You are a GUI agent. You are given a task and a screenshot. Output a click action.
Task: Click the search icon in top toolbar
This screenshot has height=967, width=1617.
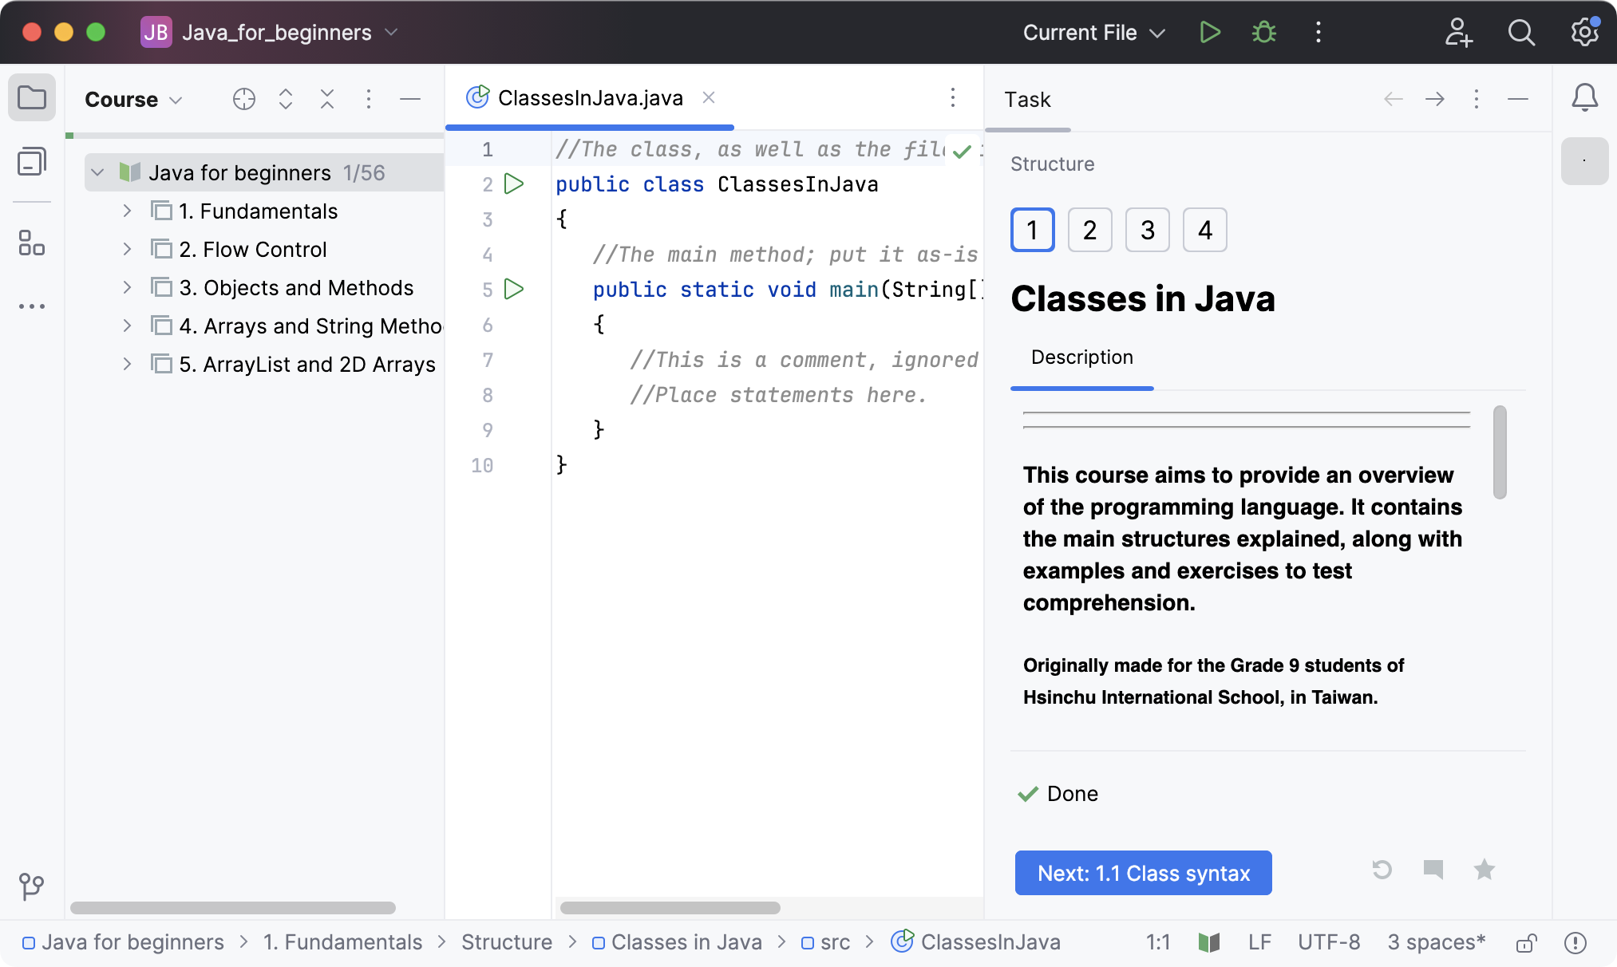1524,32
